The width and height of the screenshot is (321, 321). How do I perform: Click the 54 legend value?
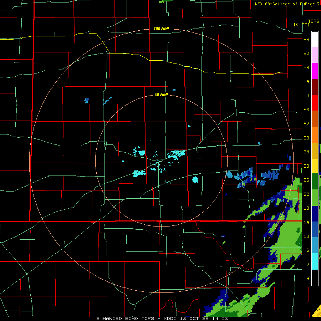tap(306, 81)
